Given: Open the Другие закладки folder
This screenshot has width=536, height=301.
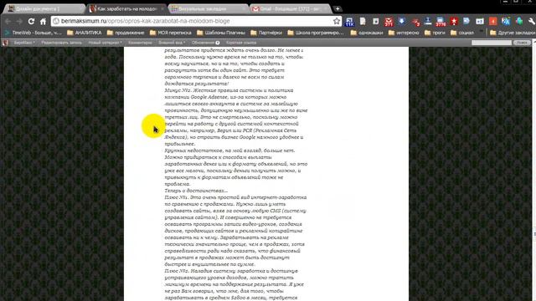Looking at the screenshot, I should pyautogui.click(x=513, y=33).
